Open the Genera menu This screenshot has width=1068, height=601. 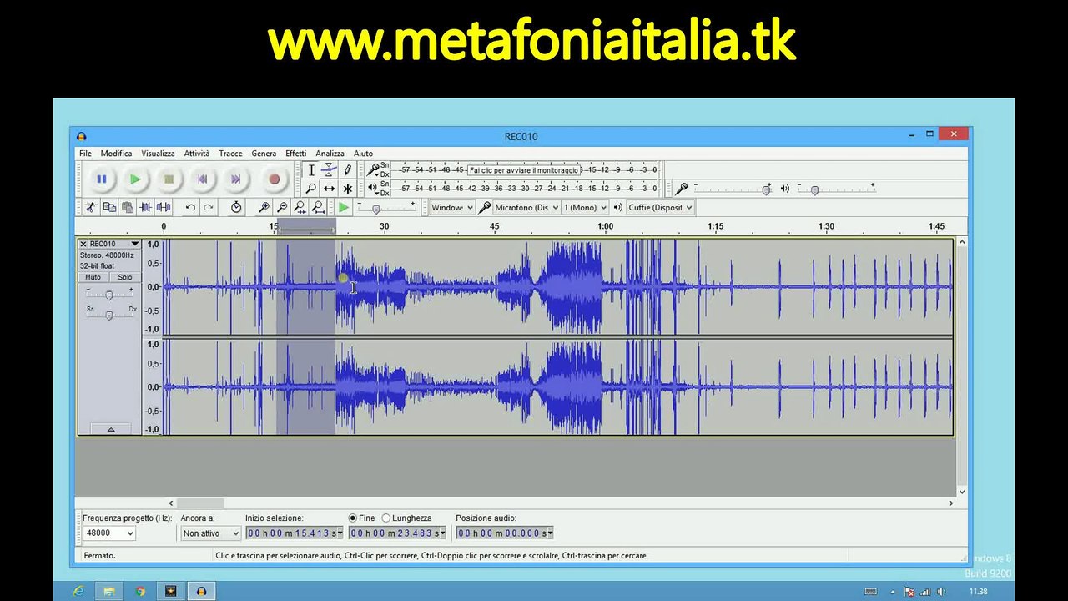pos(264,154)
